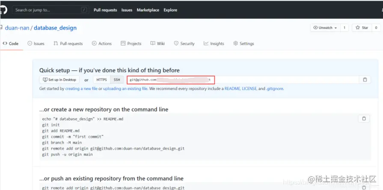Star the repository
Screen dimensions: 383x190
click(x=362, y=28)
